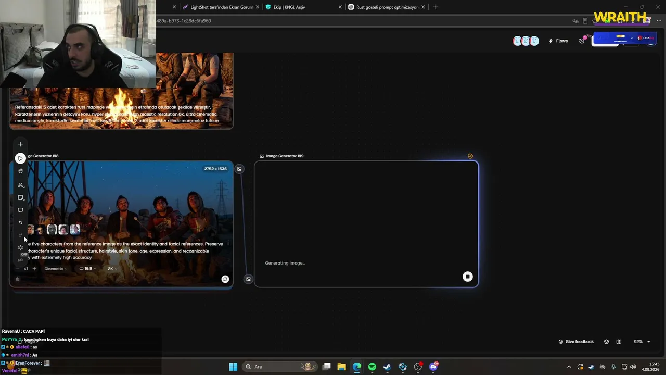Stop the image generation in #19
Screen dimensions: 666x375
coord(467,277)
